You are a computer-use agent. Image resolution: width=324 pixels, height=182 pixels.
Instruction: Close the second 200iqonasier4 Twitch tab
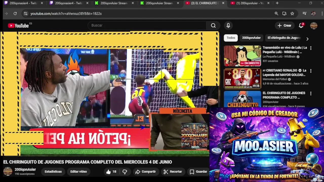87,3
